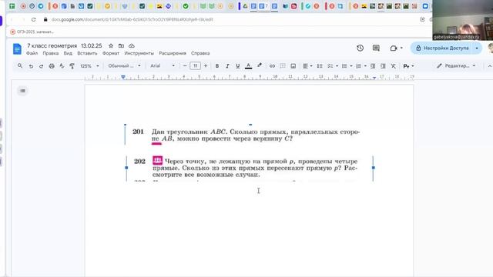Open line and paragraph spacing
The height and width of the screenshot is (277, 493).
(x=320, y=66)
